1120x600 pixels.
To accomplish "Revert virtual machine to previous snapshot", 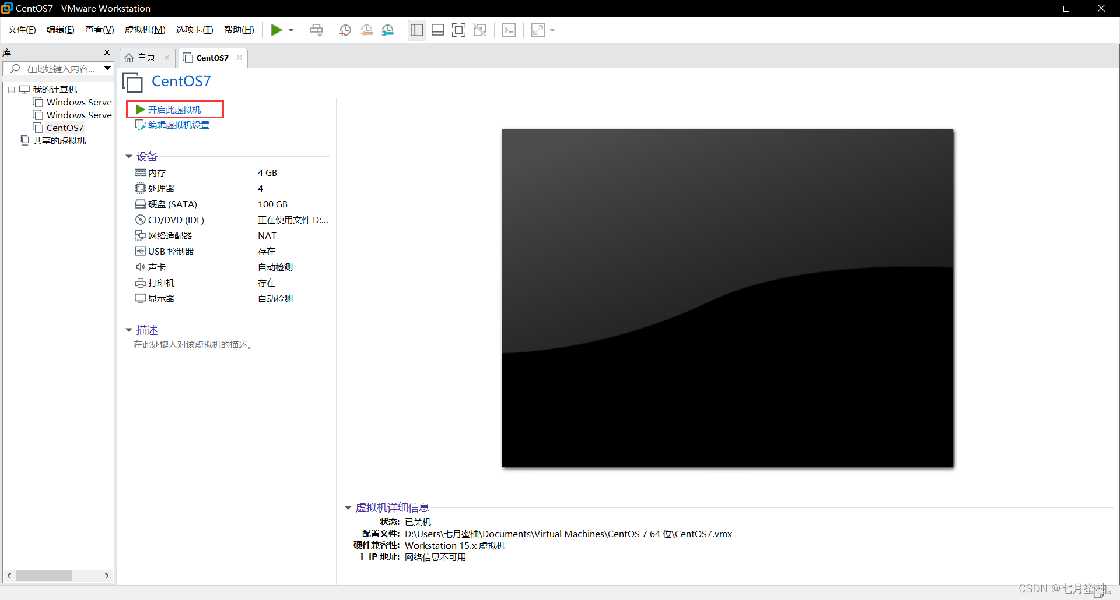I will pyautogui.click(x=367, y=30).
